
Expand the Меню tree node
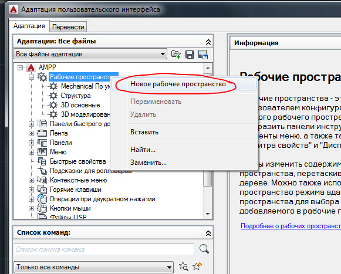click(31, 152)
